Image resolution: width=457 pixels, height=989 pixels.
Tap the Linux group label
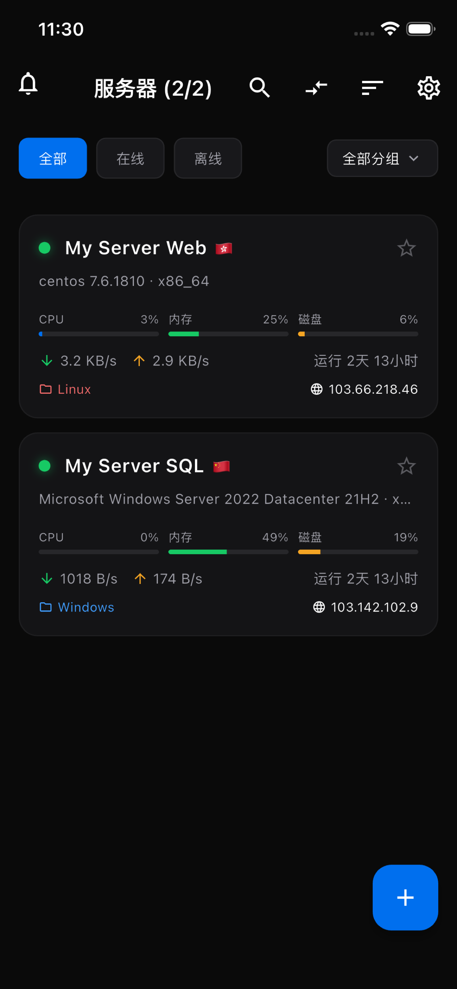point(74,389)
